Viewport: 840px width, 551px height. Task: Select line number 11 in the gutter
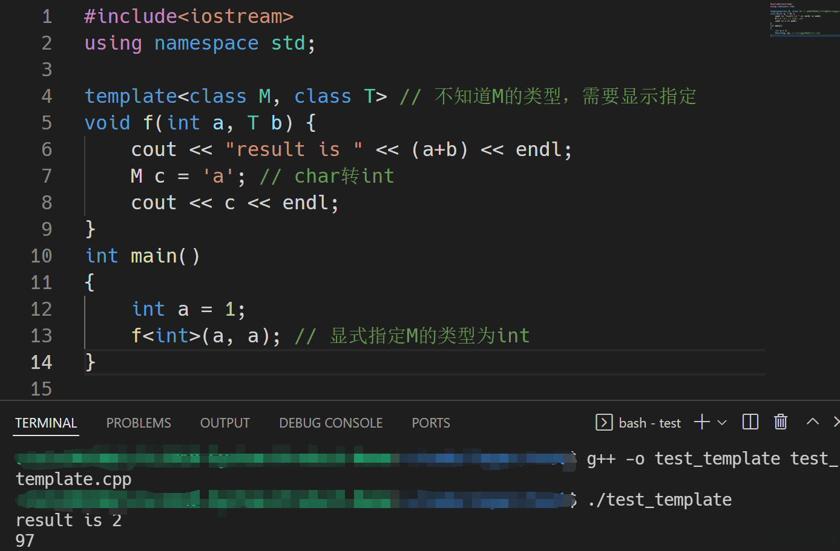pyautogui.click(x=41, y=282)
